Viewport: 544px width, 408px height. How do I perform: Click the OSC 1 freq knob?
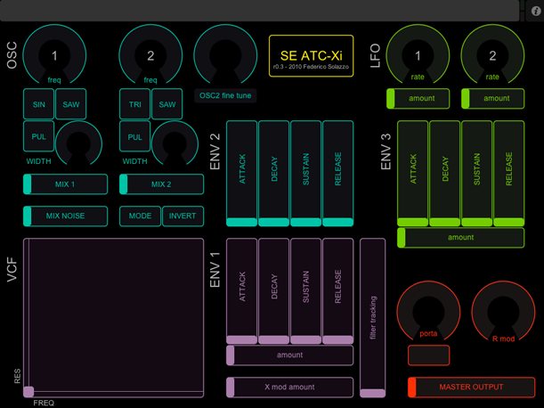point(54,55)
